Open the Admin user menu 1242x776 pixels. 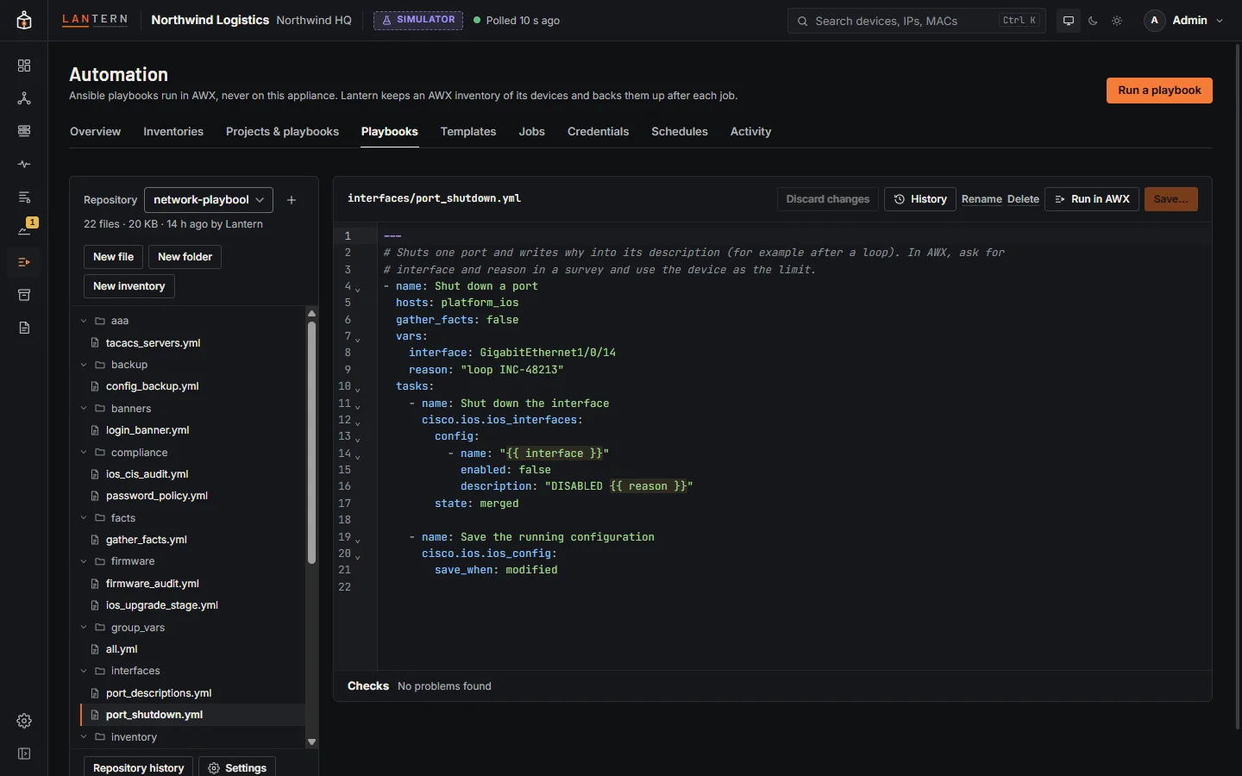click(x=1184, y=21)
